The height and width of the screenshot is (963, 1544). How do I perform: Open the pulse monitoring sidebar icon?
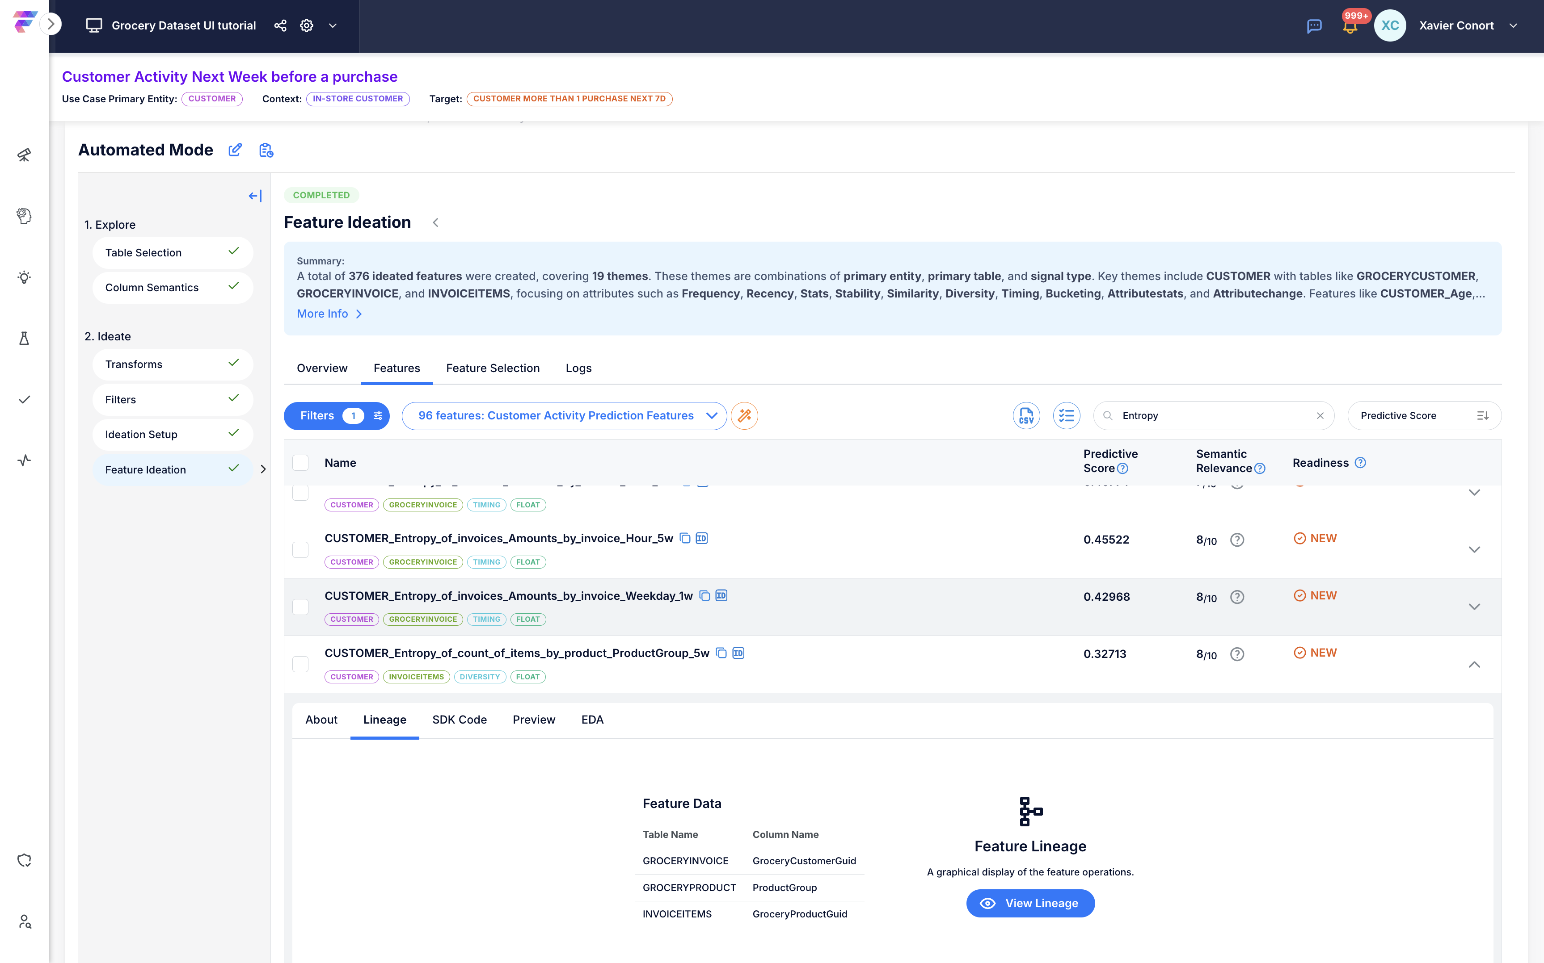tap(24, 461)
